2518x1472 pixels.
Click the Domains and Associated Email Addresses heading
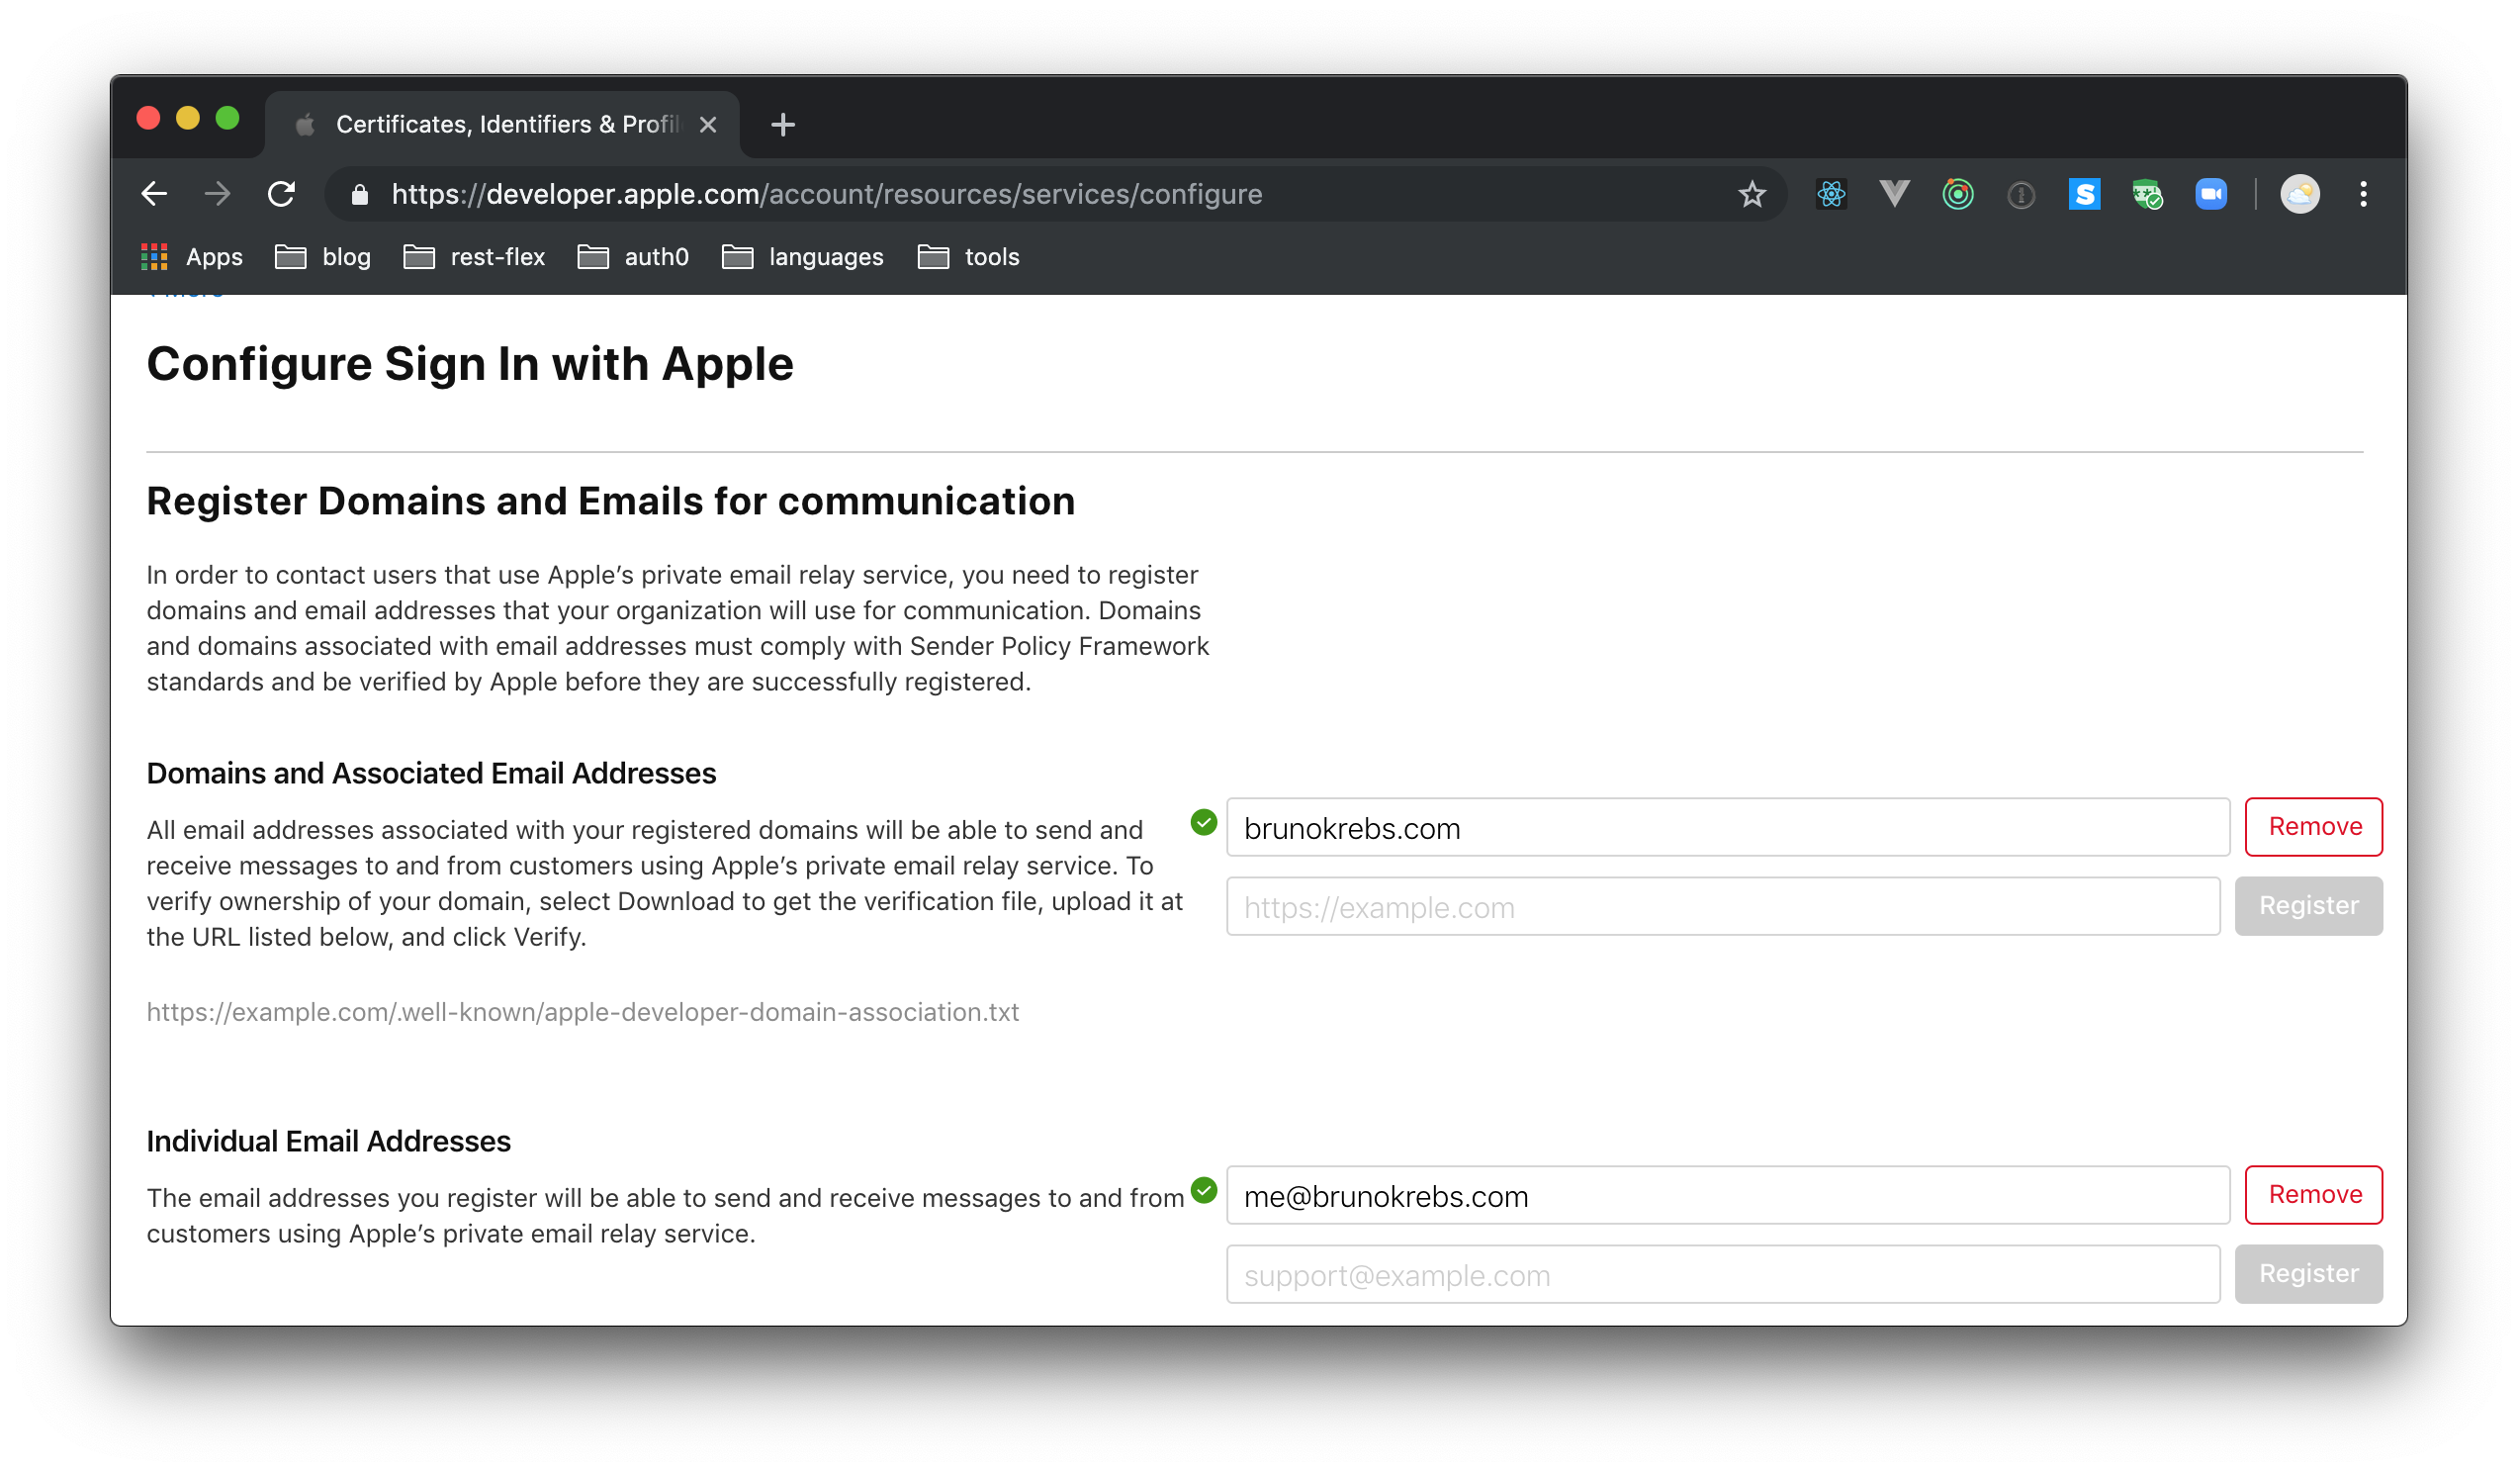pyautogui.click(x=430, y=774)
